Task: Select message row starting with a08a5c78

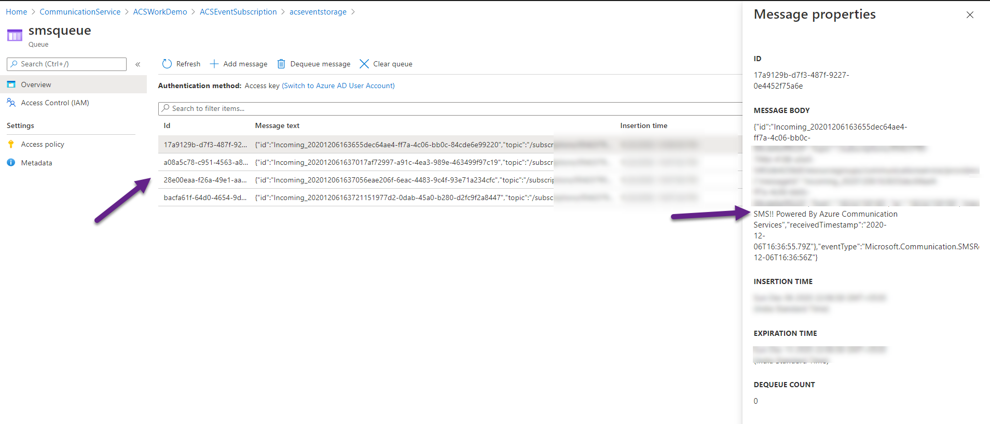Action: 205,162
